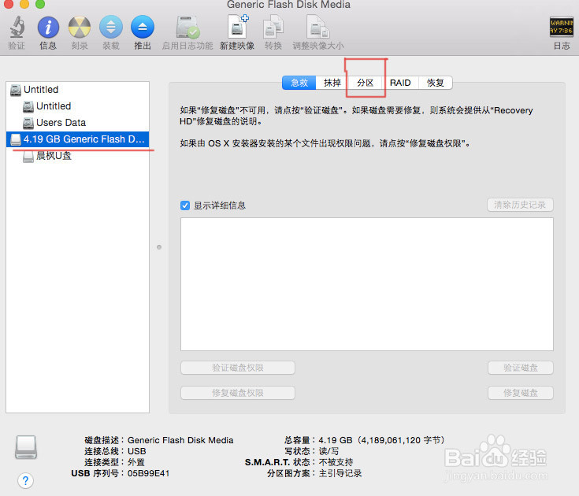Click the sidebar splitter handle dot
This screenshot has height=496, width=579.
point(159,247)
